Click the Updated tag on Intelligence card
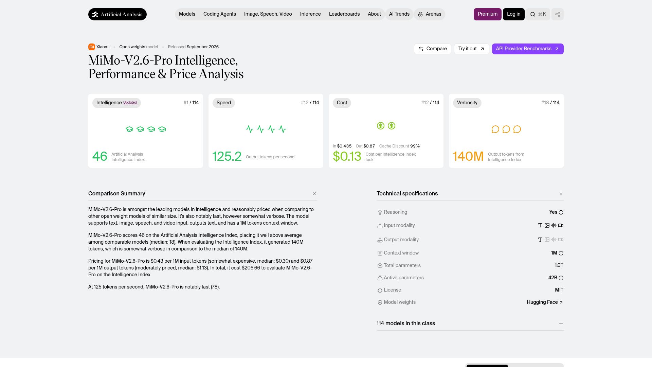Image resolution: width=652 pixels, height=367 pixels. coord(130,103)
